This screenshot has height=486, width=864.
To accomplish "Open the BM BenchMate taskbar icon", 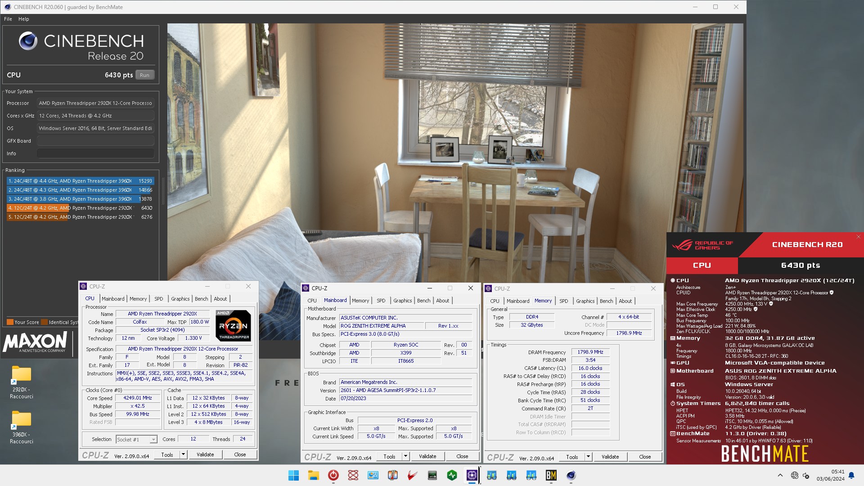I will pos(551,475).
